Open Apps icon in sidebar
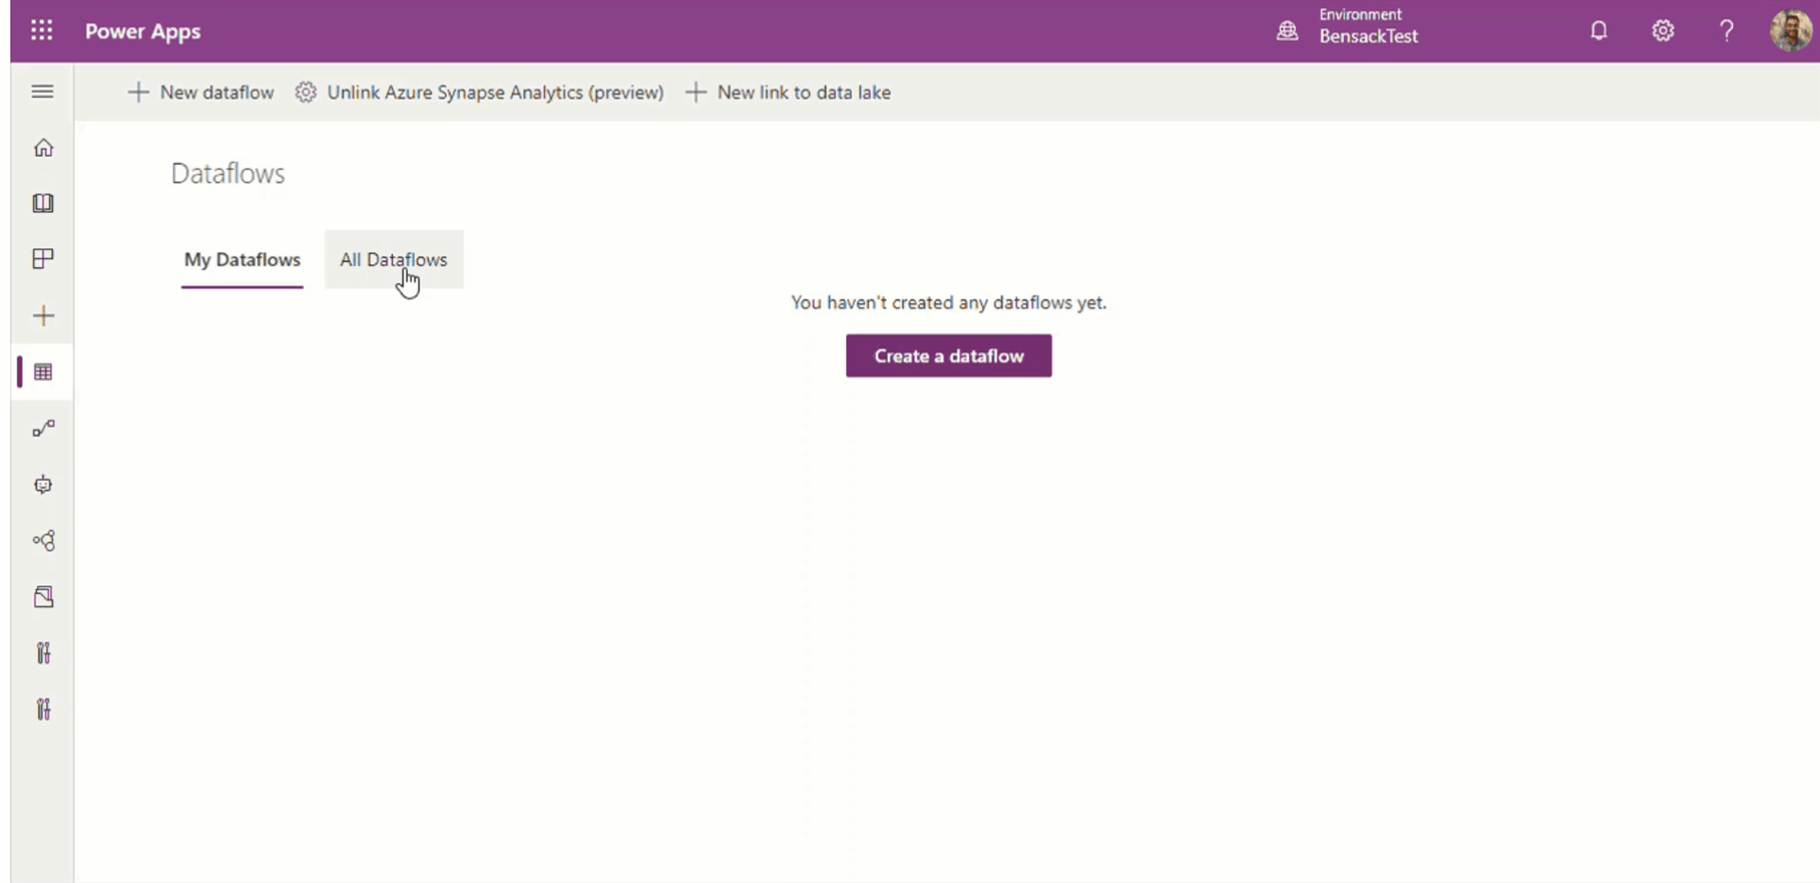Image resolution: width=1820 pixels, height=883 pixels. [43, 258]
